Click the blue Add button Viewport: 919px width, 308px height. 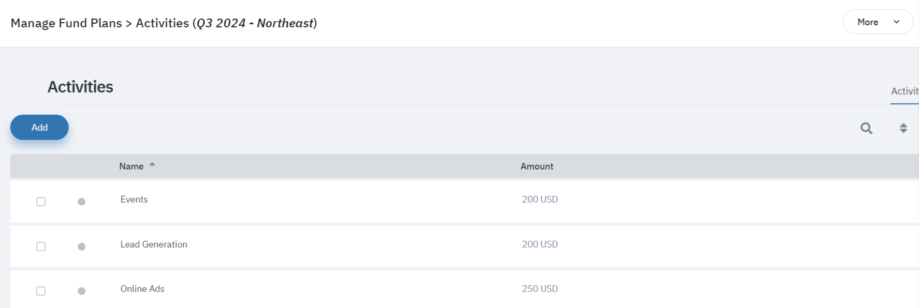[39, 127]
